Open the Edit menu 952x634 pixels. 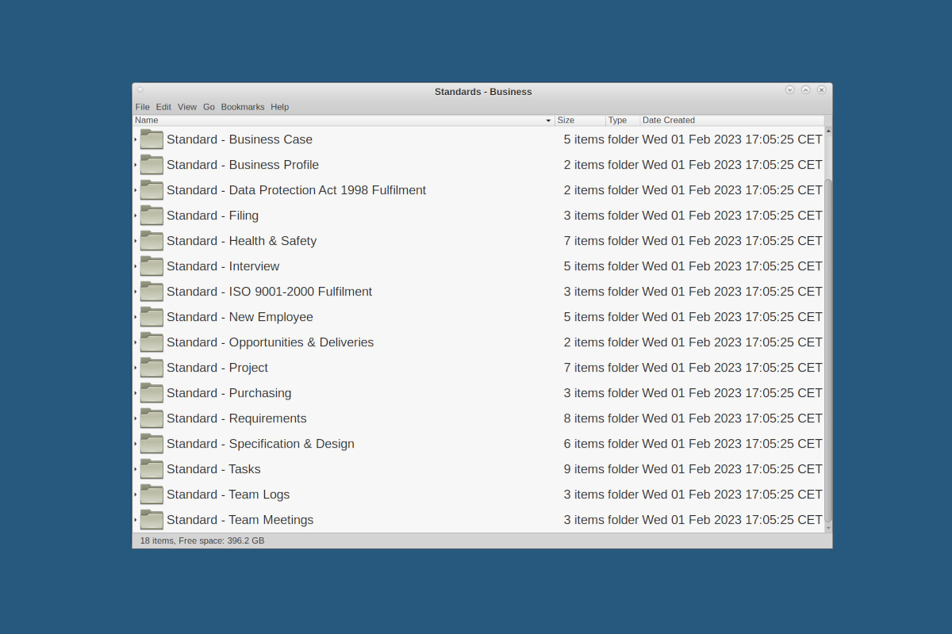click(163, 107)
